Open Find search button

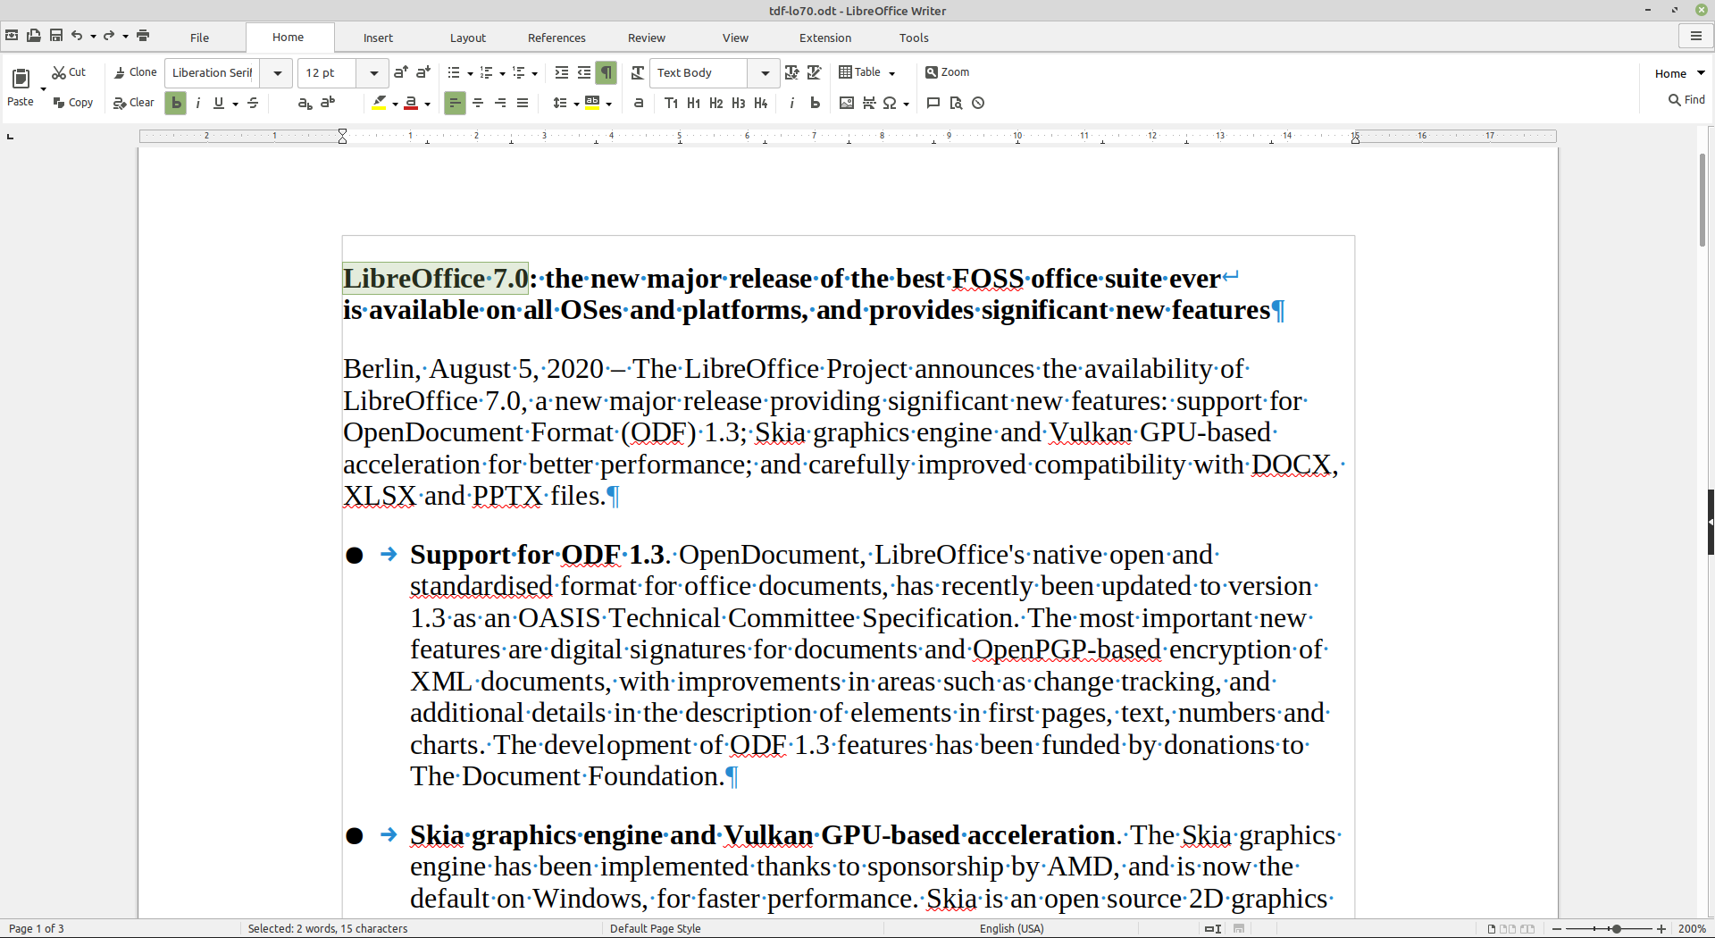(x=1686, y=100)
